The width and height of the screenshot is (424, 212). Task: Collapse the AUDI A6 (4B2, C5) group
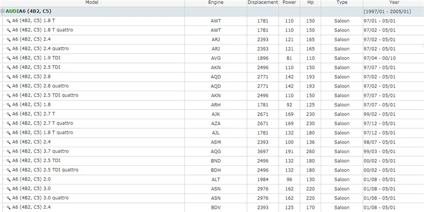pyautogui.click(x=3, y=11)
